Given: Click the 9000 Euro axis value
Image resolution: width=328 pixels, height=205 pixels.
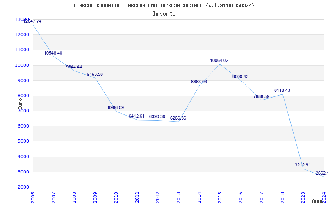Looking at the screenshot, I should click(23, 80).
